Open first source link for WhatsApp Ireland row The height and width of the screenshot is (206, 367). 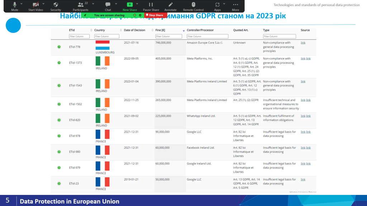[303, 116]
